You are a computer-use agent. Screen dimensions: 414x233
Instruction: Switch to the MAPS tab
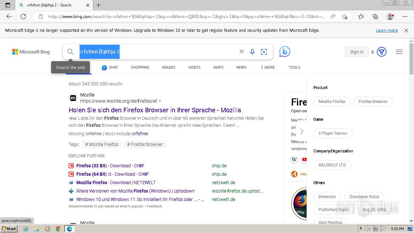(218, 67)
